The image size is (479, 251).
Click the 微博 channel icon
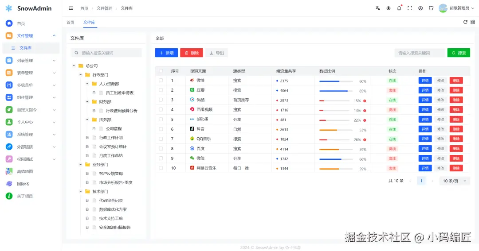tap(192, 80)
